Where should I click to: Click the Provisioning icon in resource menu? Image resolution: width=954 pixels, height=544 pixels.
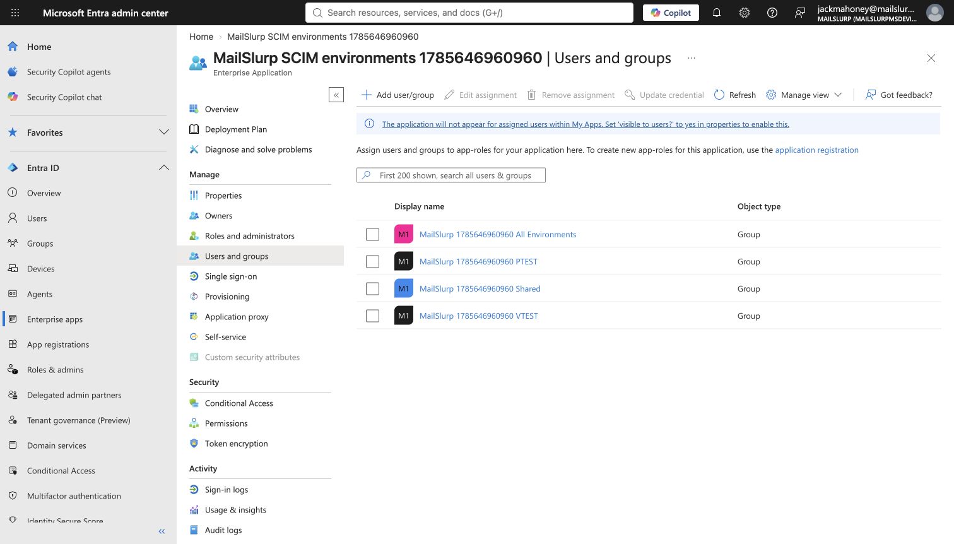194,297
